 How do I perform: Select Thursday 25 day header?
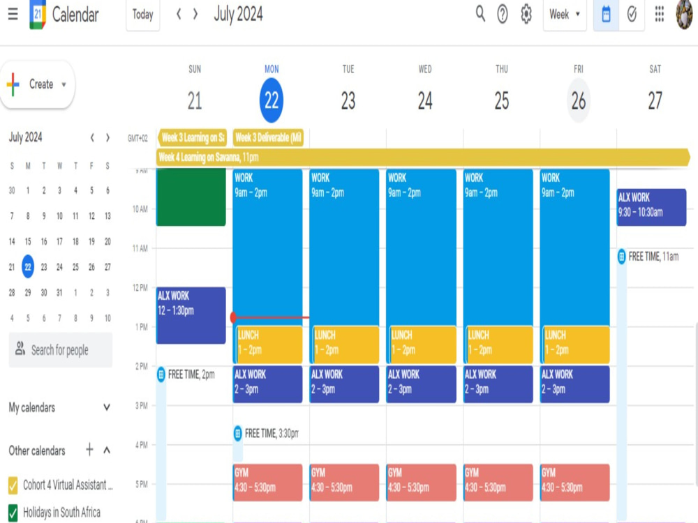[x=502, y=100]
